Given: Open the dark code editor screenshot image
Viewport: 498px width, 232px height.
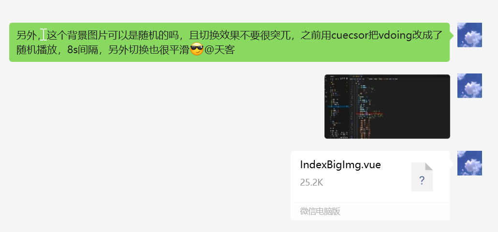Looking at the screenshot, I should (x=387, y=106).
